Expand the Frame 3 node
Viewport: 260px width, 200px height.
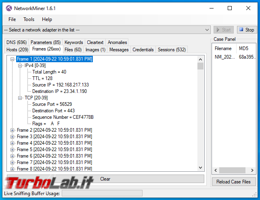(x=12, y=137)
